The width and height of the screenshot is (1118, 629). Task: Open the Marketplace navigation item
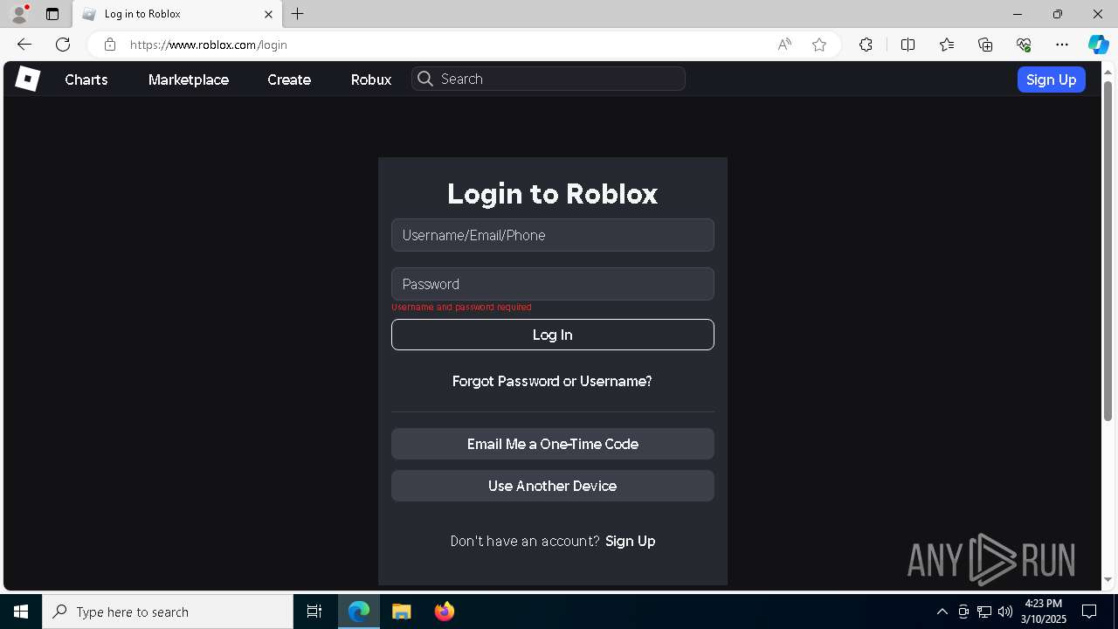(189, 79)
